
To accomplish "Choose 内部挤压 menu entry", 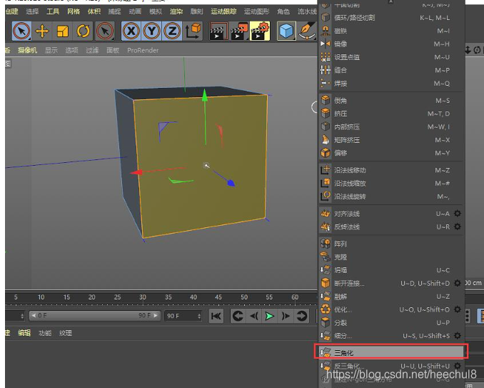I will click(x=391, y=126).
